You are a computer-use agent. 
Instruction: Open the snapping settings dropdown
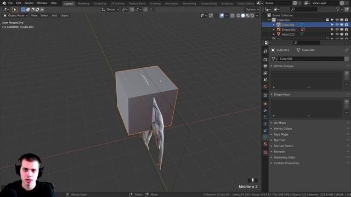coord(138,10)
